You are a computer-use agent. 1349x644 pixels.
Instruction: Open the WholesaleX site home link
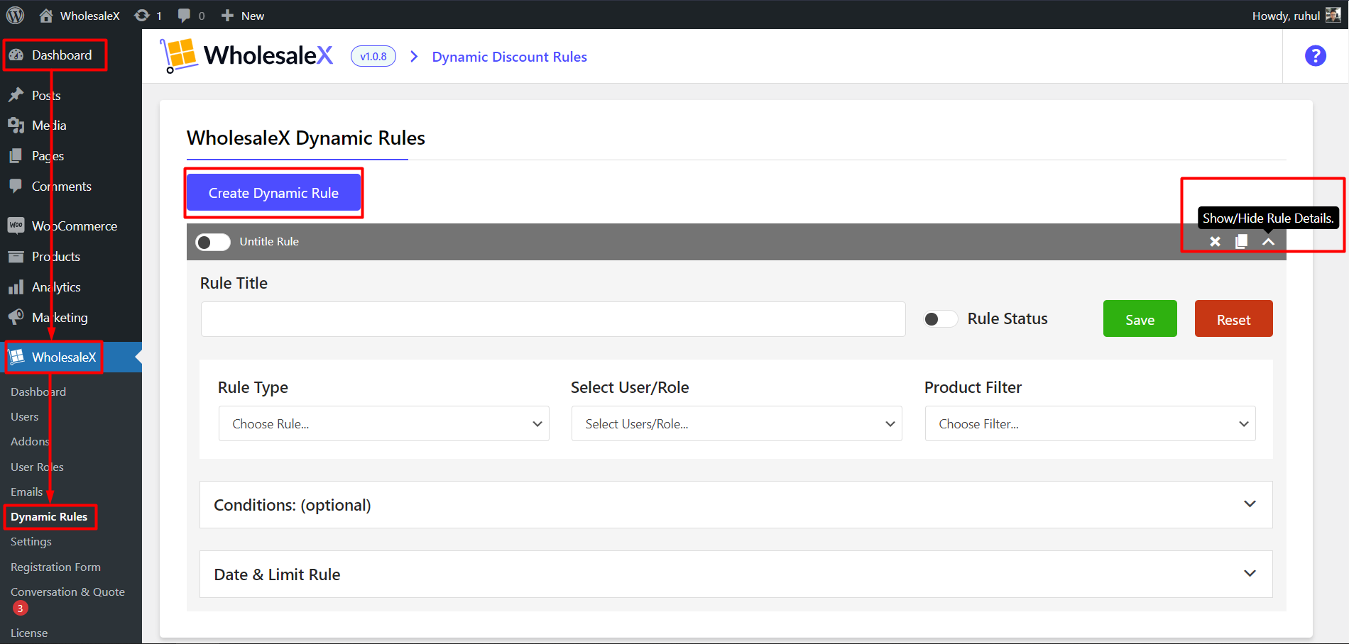coord(80,16)
